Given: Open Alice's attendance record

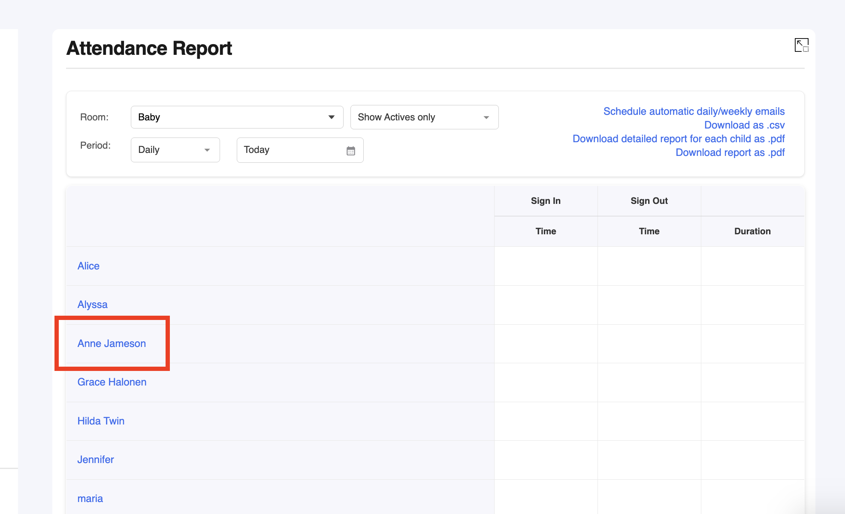Looking at the screenshot, I should click(88, 266).
